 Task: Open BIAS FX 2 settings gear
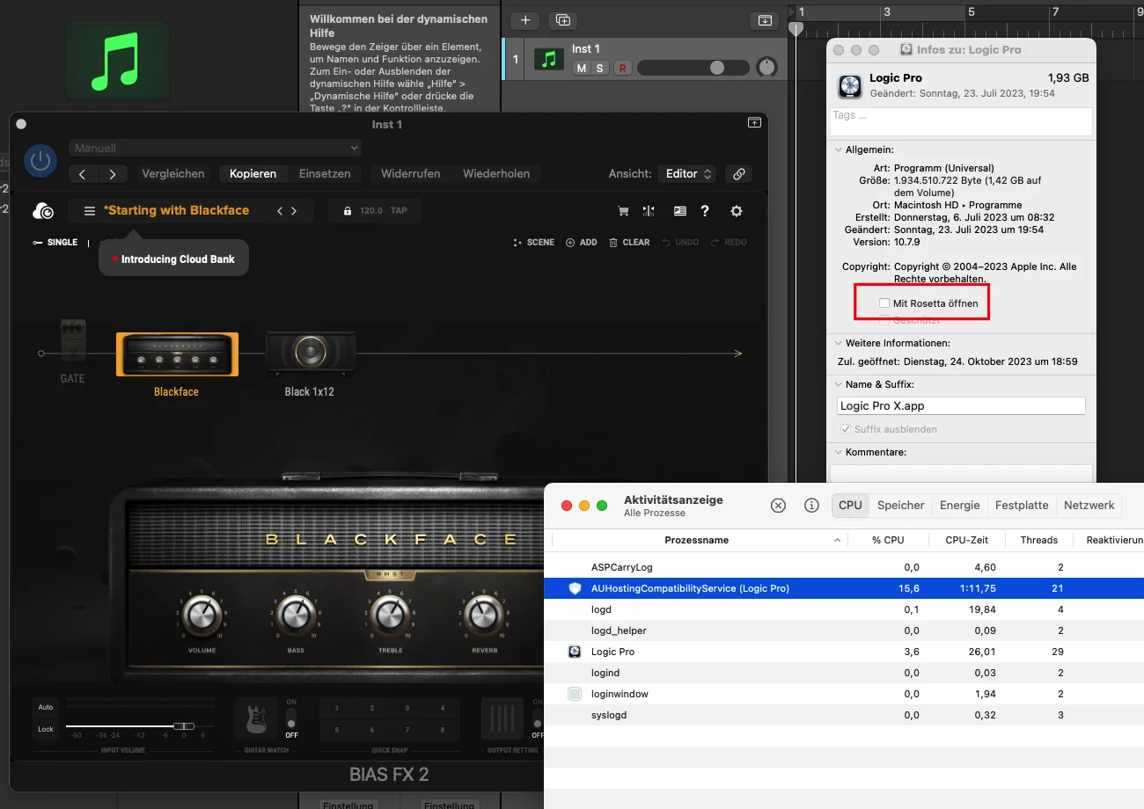click(x=737, y=211)
